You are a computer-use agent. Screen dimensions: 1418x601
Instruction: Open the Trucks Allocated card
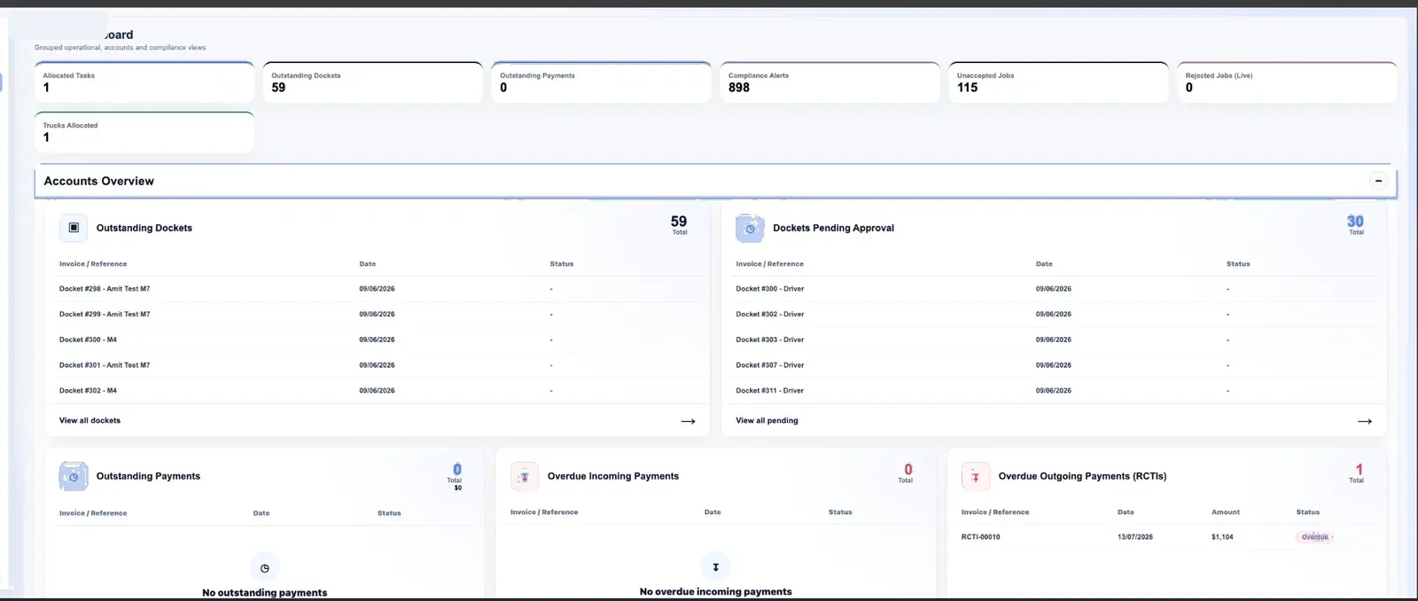point(144,132)
